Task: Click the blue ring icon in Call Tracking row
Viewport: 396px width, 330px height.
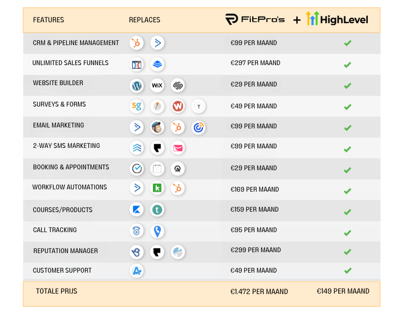Action: tap(137, 231)
